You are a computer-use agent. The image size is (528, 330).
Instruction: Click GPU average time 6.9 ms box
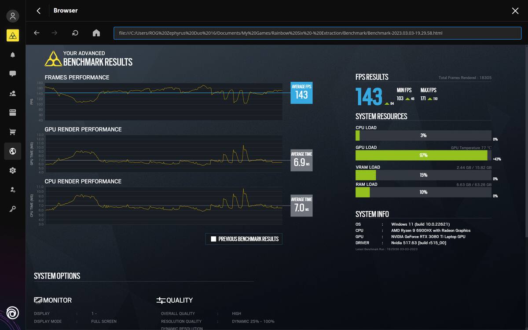click(x=301, y=160)
